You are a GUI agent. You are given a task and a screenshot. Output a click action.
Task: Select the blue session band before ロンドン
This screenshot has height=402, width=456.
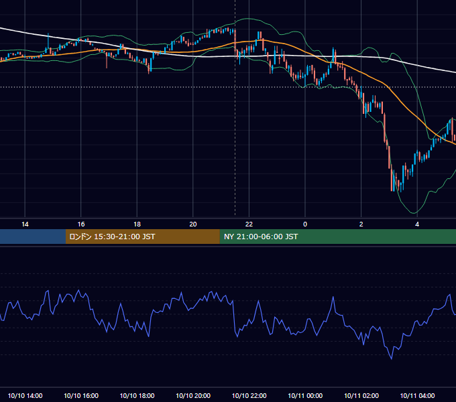[33, 237]
